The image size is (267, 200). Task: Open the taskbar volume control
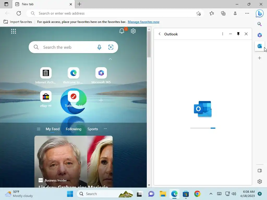click(234, 194)
